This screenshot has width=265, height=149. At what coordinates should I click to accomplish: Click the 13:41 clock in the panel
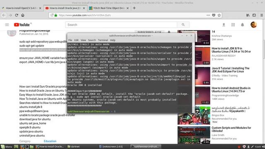[x=258, y=147]
